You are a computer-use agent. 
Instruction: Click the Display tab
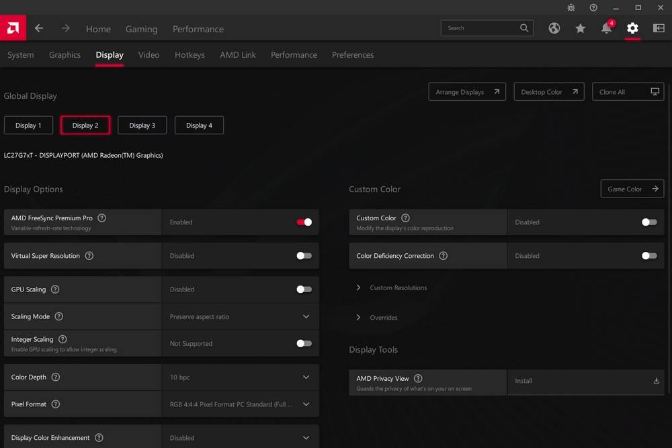point(110,55)
